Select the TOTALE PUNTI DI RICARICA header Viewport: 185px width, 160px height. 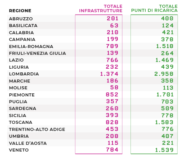pos(154,8)
